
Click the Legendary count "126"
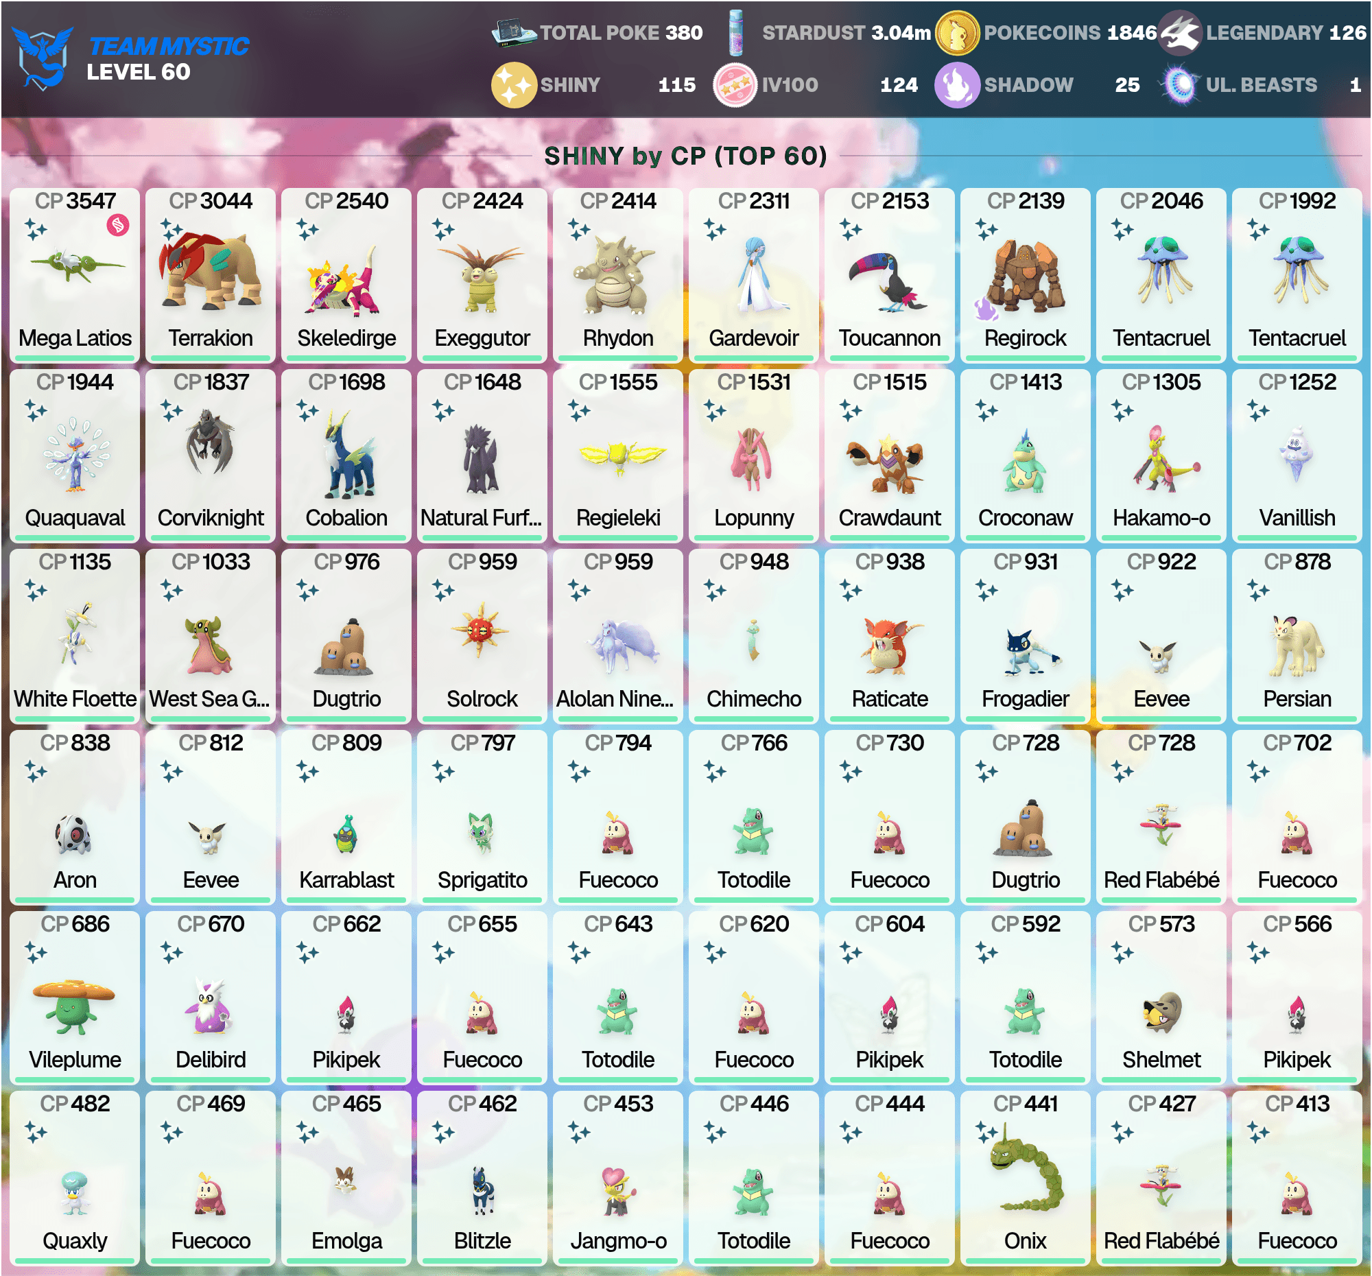point(1348,32)
